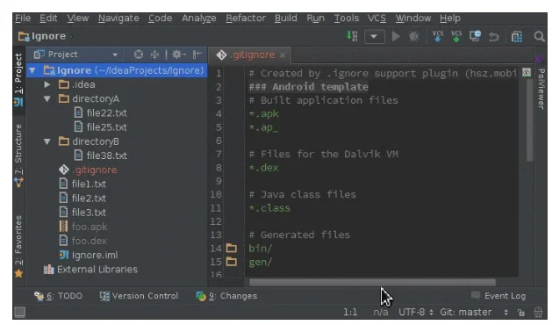Click the Scroll from Source target icon
Image resolution: width=552 pixels, height=325 pixels.
139,54
